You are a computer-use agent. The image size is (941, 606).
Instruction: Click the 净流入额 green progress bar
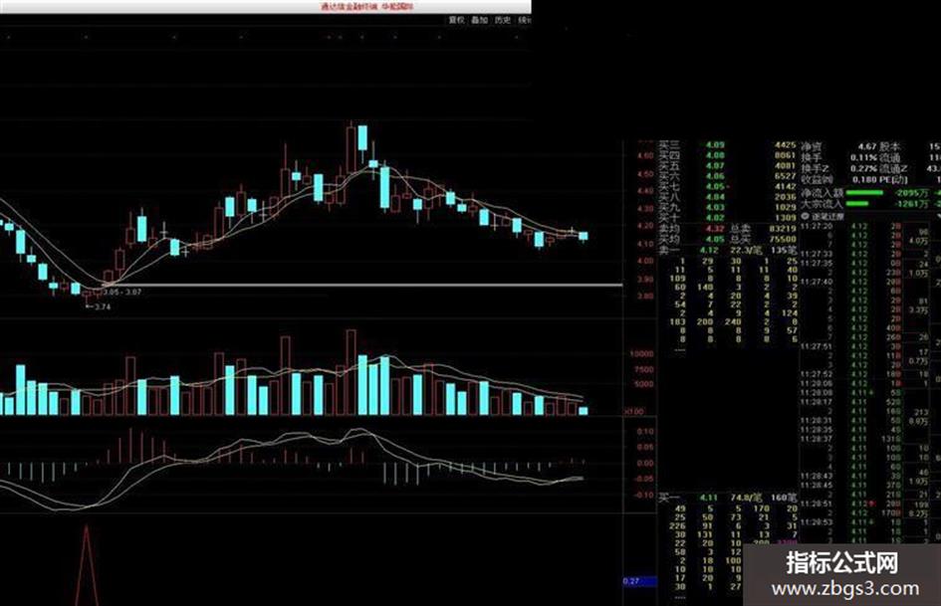coord(864,193)
